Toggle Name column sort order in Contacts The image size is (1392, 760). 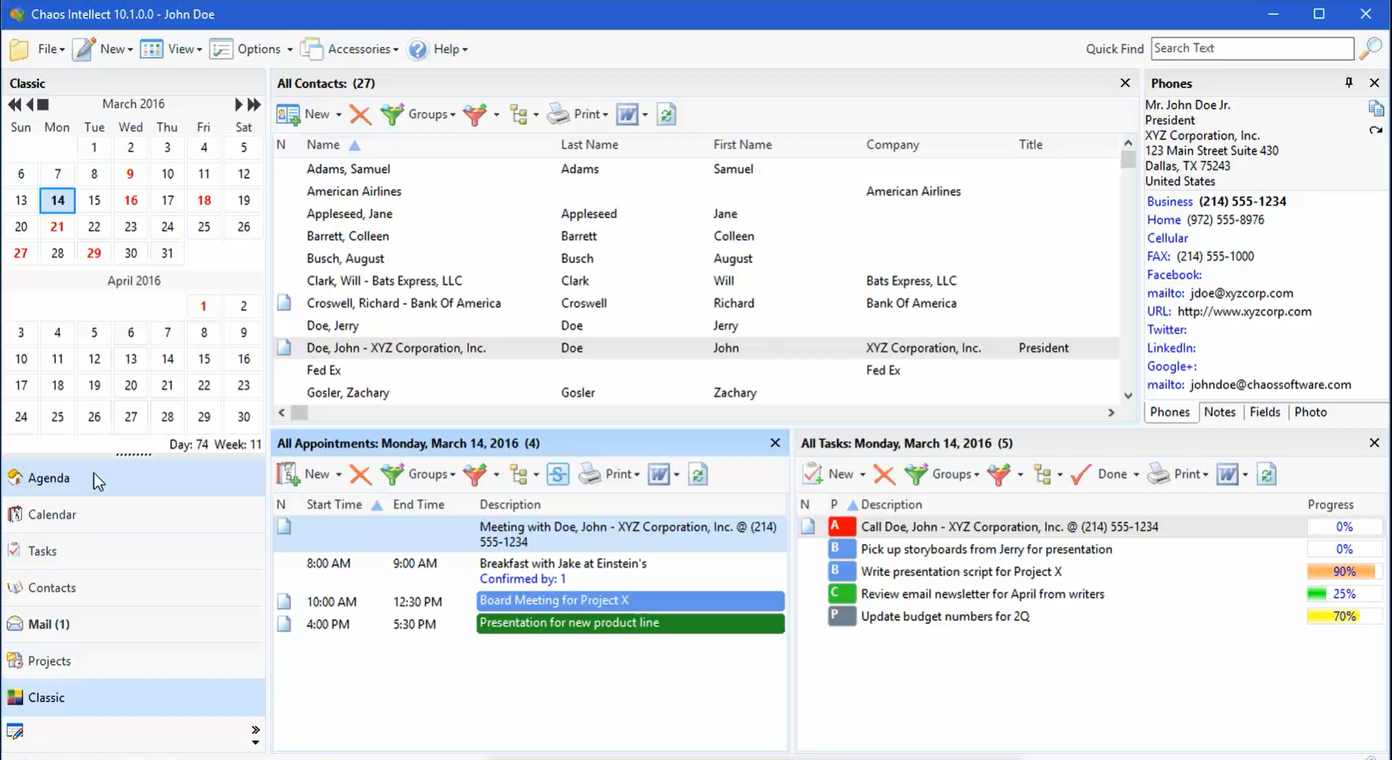(323, 145)
